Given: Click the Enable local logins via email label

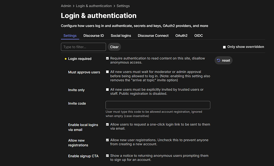Looking at the screenshot, I should 83,127.
